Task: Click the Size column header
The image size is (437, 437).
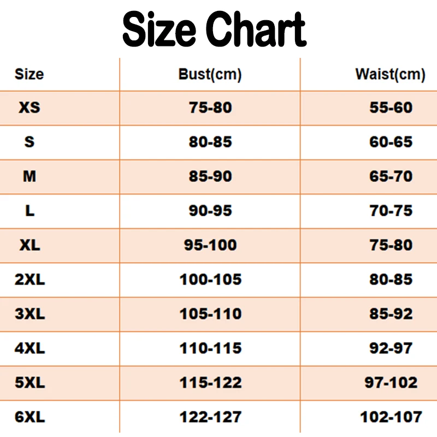Action: pos(29,74)
